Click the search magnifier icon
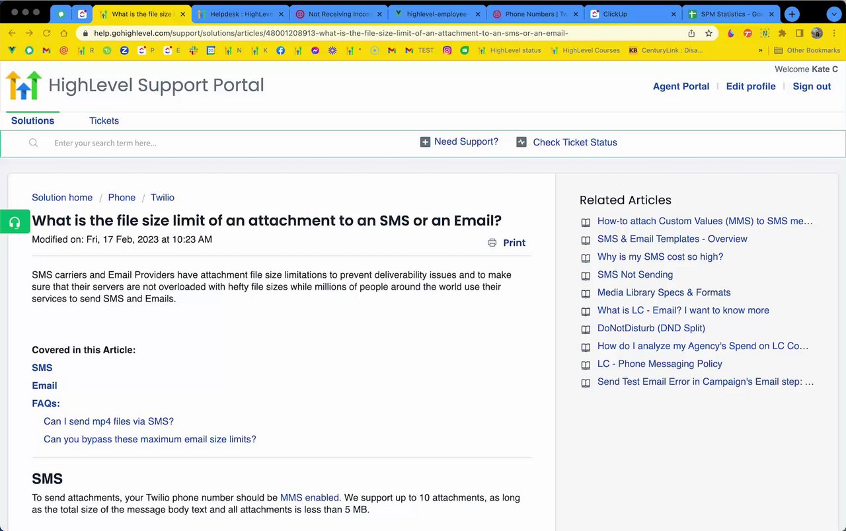 pyautogui.click(x=34, y=143)
